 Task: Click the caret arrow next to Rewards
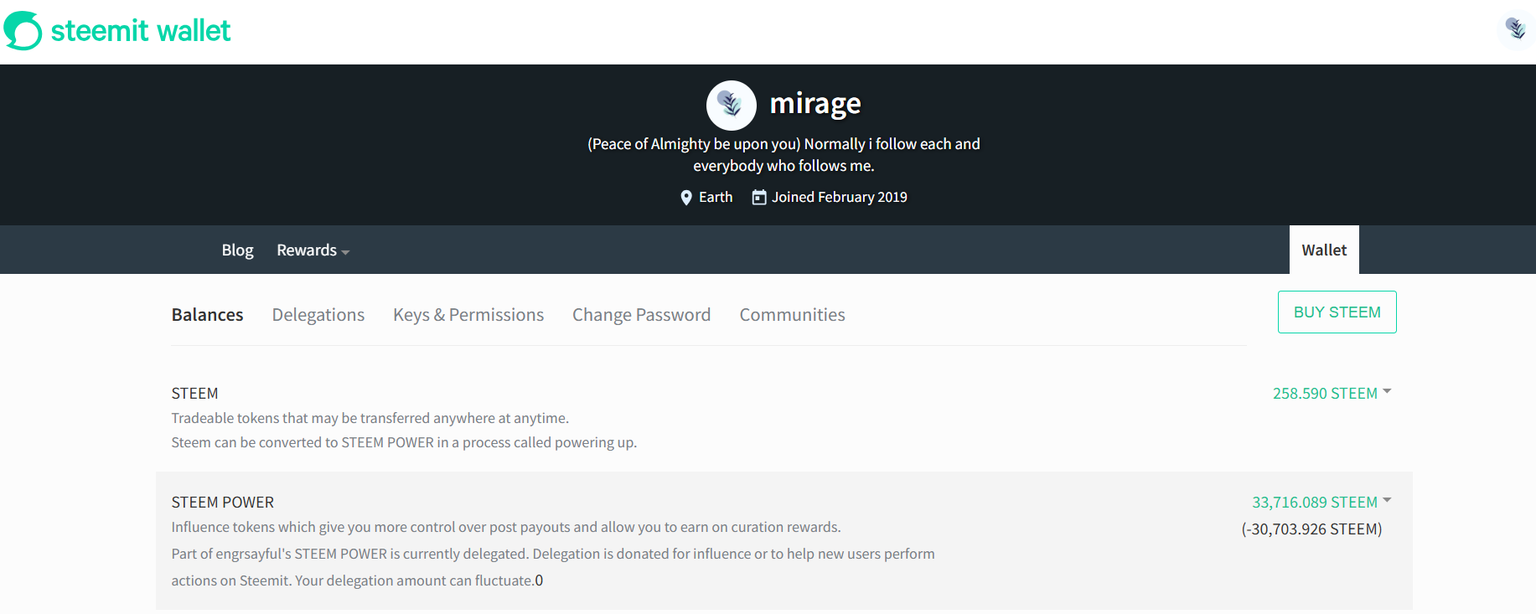click(x=345, y=252)
